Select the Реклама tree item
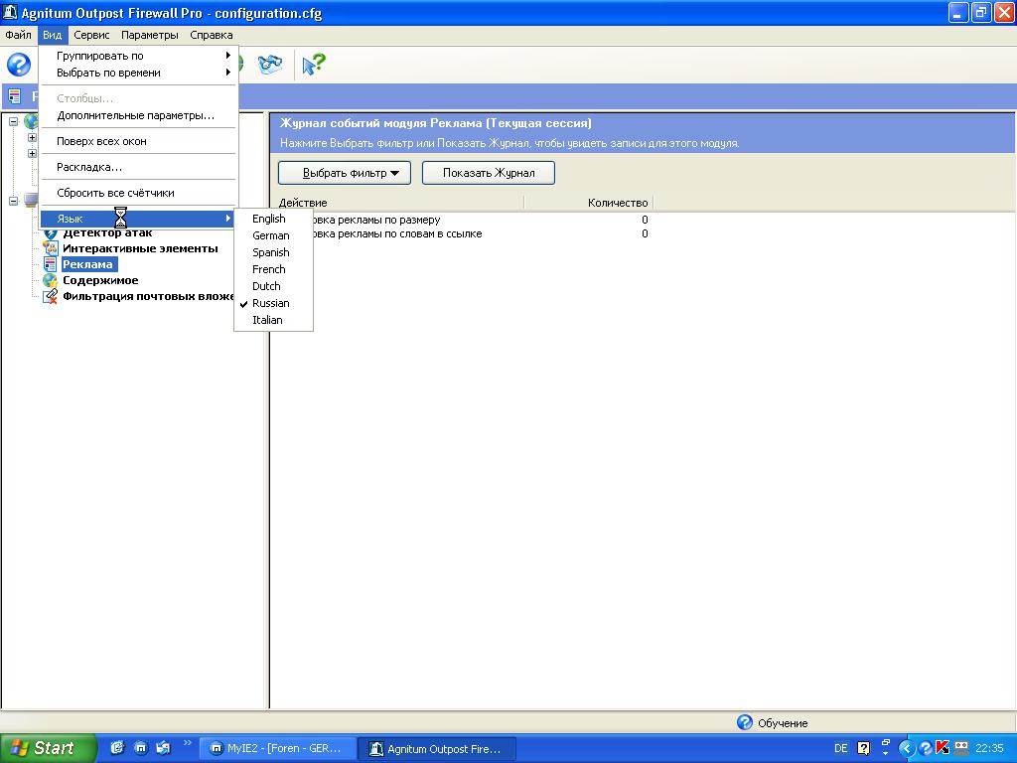 [x=88, y=264]
